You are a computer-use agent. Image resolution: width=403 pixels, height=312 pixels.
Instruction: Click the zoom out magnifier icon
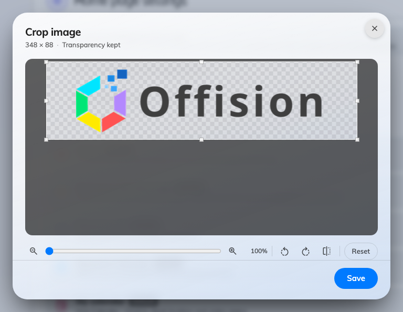point(34,251)
